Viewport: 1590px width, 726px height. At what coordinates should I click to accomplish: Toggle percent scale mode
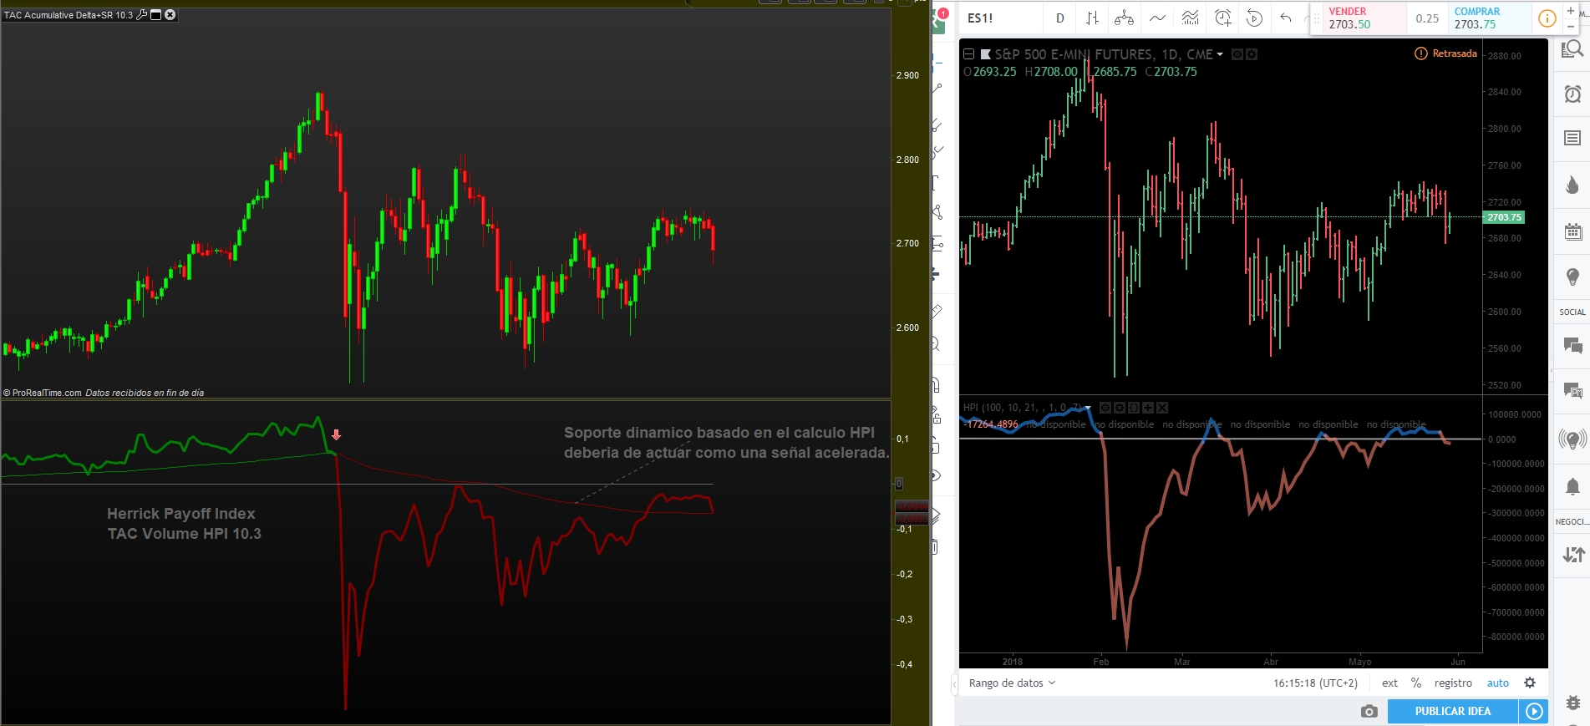click(x=1416, y=683)
